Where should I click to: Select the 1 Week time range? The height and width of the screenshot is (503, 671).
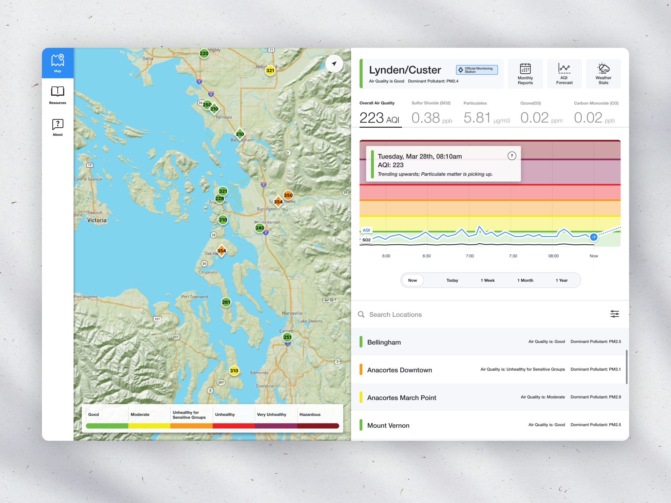(488, 280)
